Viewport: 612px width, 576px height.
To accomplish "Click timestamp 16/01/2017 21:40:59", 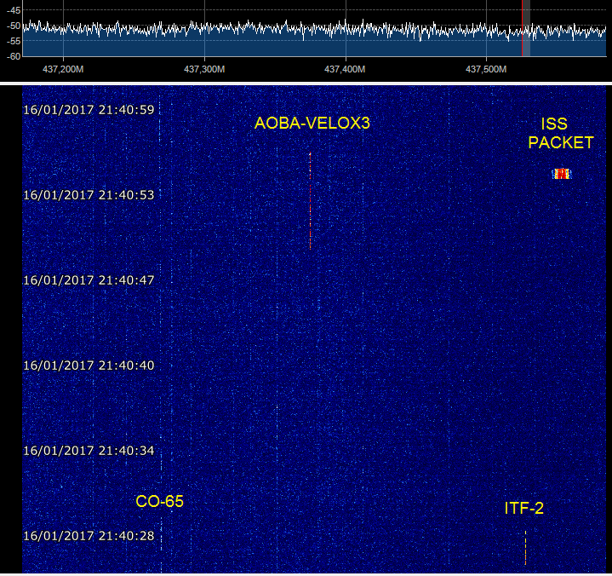I will [x=89, y=110].
